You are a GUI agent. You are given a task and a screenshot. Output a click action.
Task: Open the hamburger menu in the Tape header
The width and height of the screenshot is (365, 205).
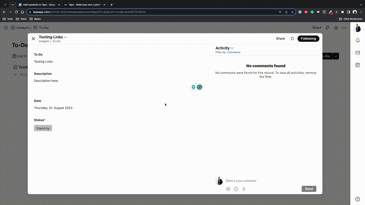pos(6,28)
